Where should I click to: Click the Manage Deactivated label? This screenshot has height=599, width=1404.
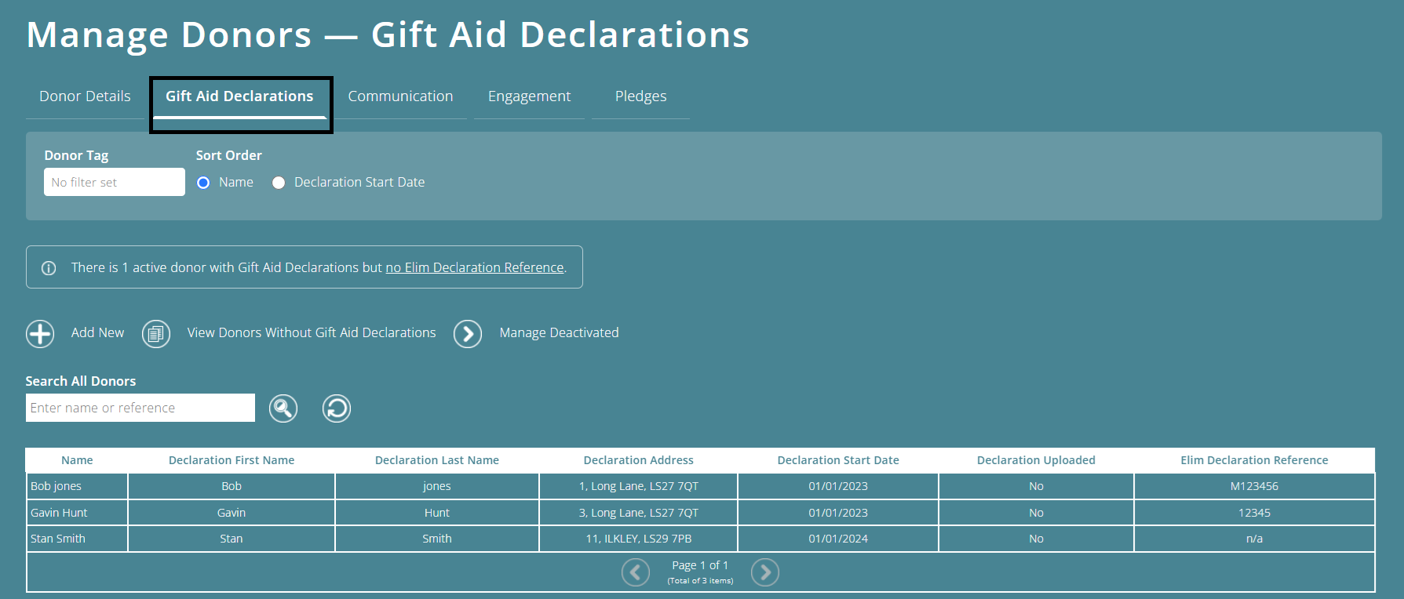coord(560,332)
